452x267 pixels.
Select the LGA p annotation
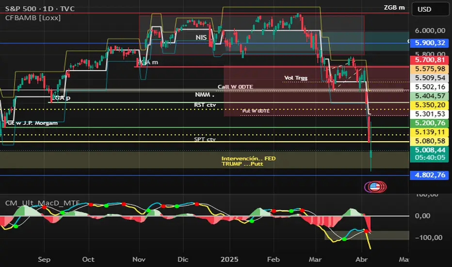[61, 98]
